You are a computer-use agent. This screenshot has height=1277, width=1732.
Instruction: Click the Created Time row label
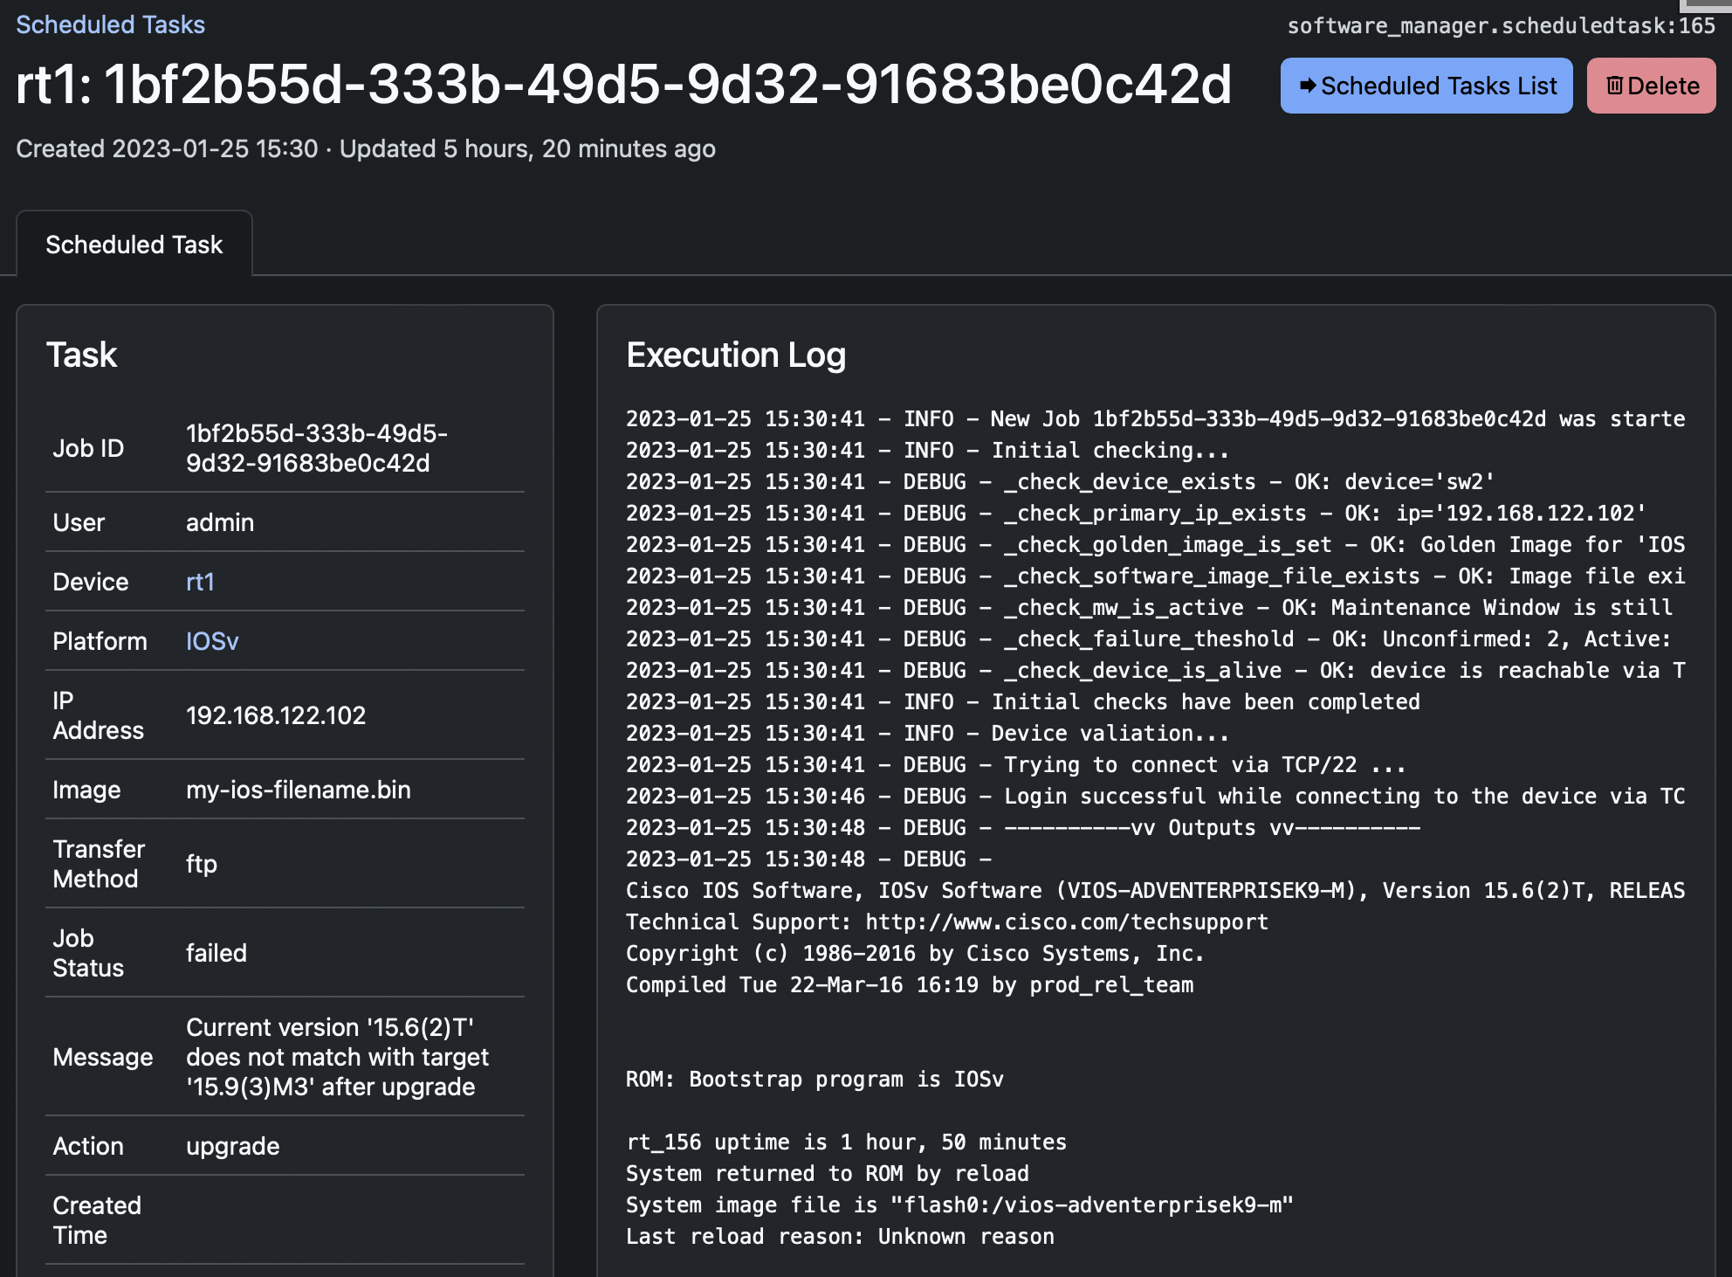[97, 1220]
